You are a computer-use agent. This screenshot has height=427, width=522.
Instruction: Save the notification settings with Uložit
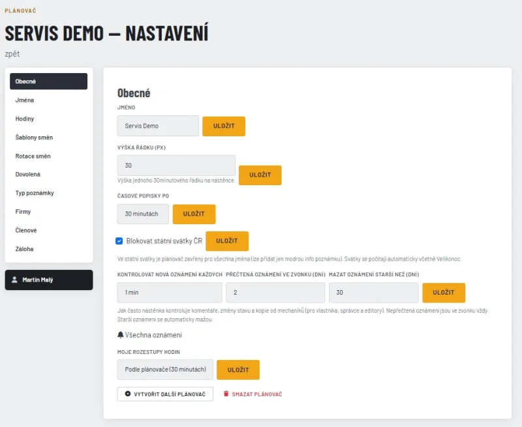(x=444, y=293)
